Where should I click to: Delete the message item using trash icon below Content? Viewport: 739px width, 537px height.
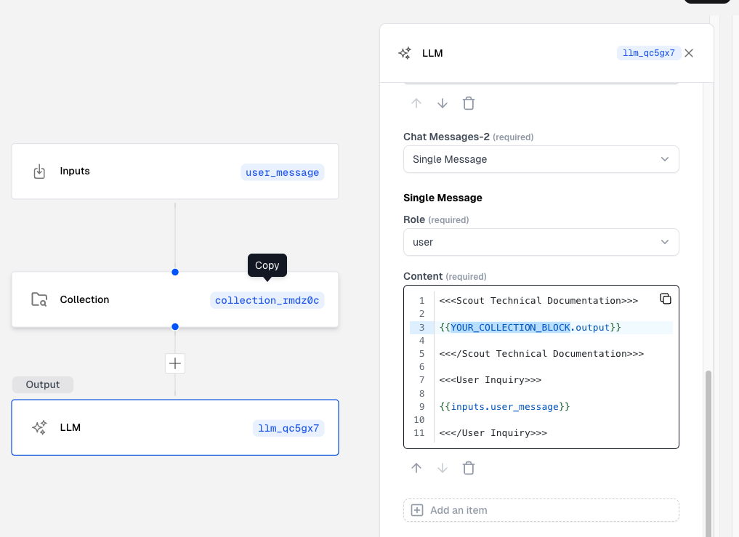469,468
